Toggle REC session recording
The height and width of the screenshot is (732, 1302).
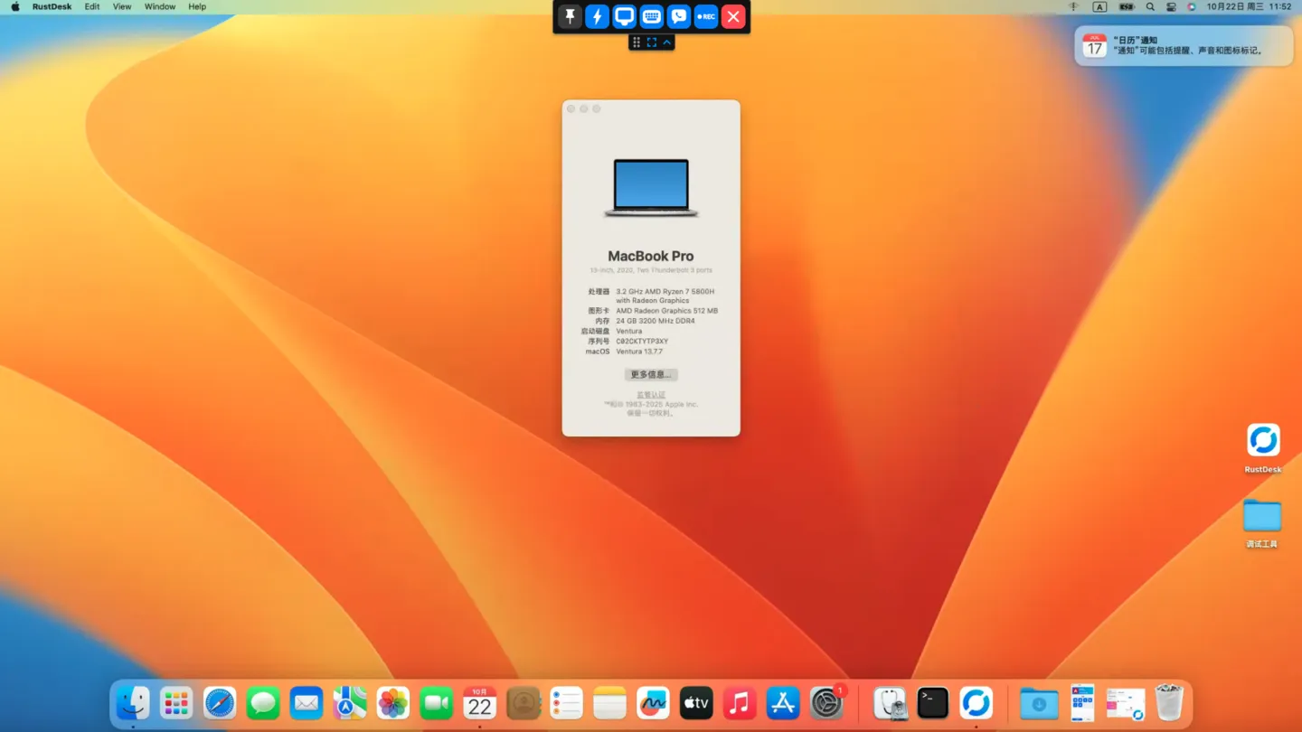706,16
